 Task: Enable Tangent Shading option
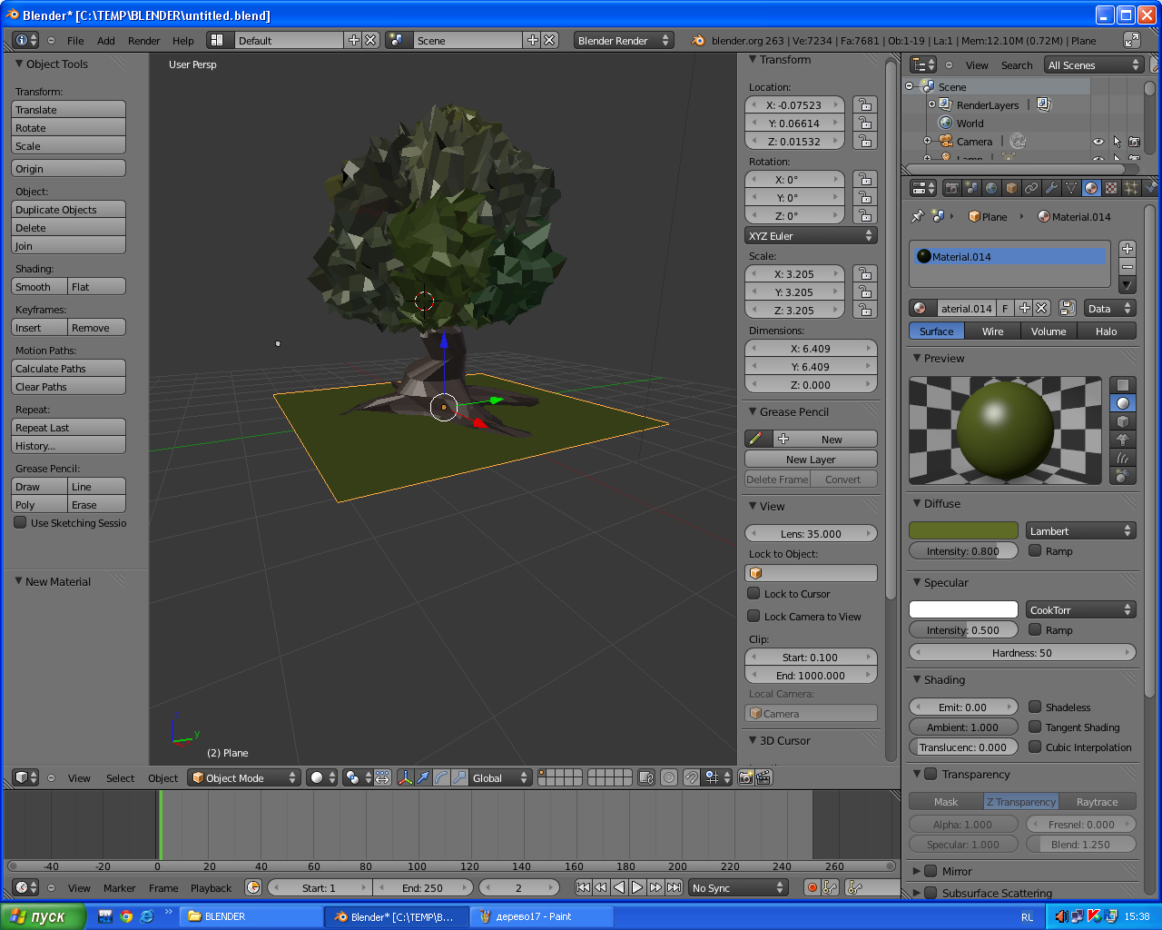(x=1035, y=727)
